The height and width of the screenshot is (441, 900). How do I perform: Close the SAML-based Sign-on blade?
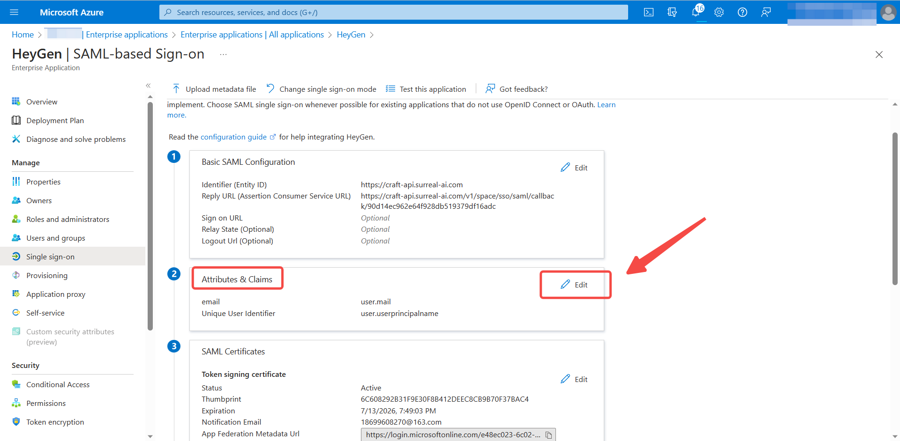tap(879, 55)
